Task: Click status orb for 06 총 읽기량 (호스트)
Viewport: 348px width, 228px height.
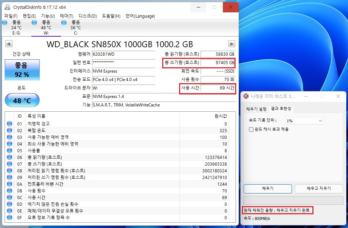Action: (10, 157)
